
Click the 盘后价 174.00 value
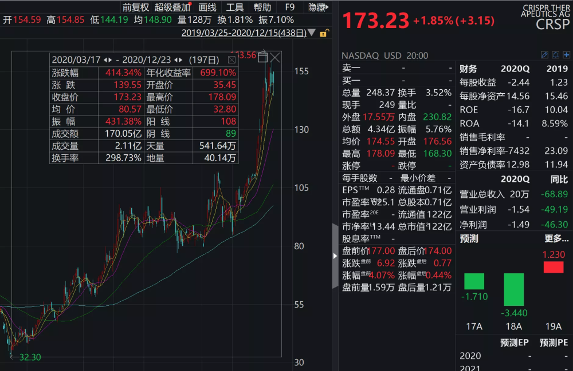[438, 251]
